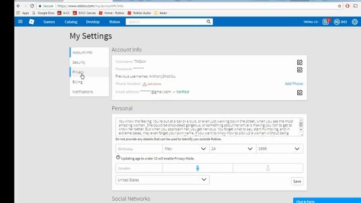
Task: Edit the username with pencil icon
Action: pyautogui.click(x=300, y=62)
